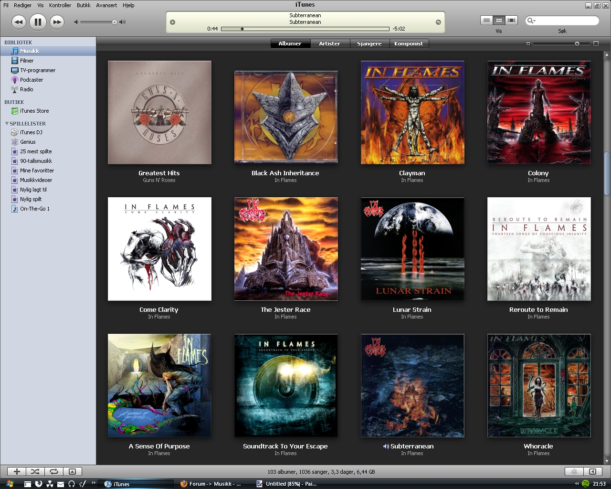The image size is (611, 489).
Task: Open the iTunes Store
Action: pyautogui.click(x=48, y=111)
